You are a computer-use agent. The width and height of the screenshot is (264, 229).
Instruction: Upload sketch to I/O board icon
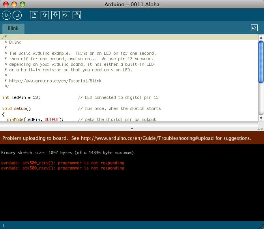(x=66, y=15)
